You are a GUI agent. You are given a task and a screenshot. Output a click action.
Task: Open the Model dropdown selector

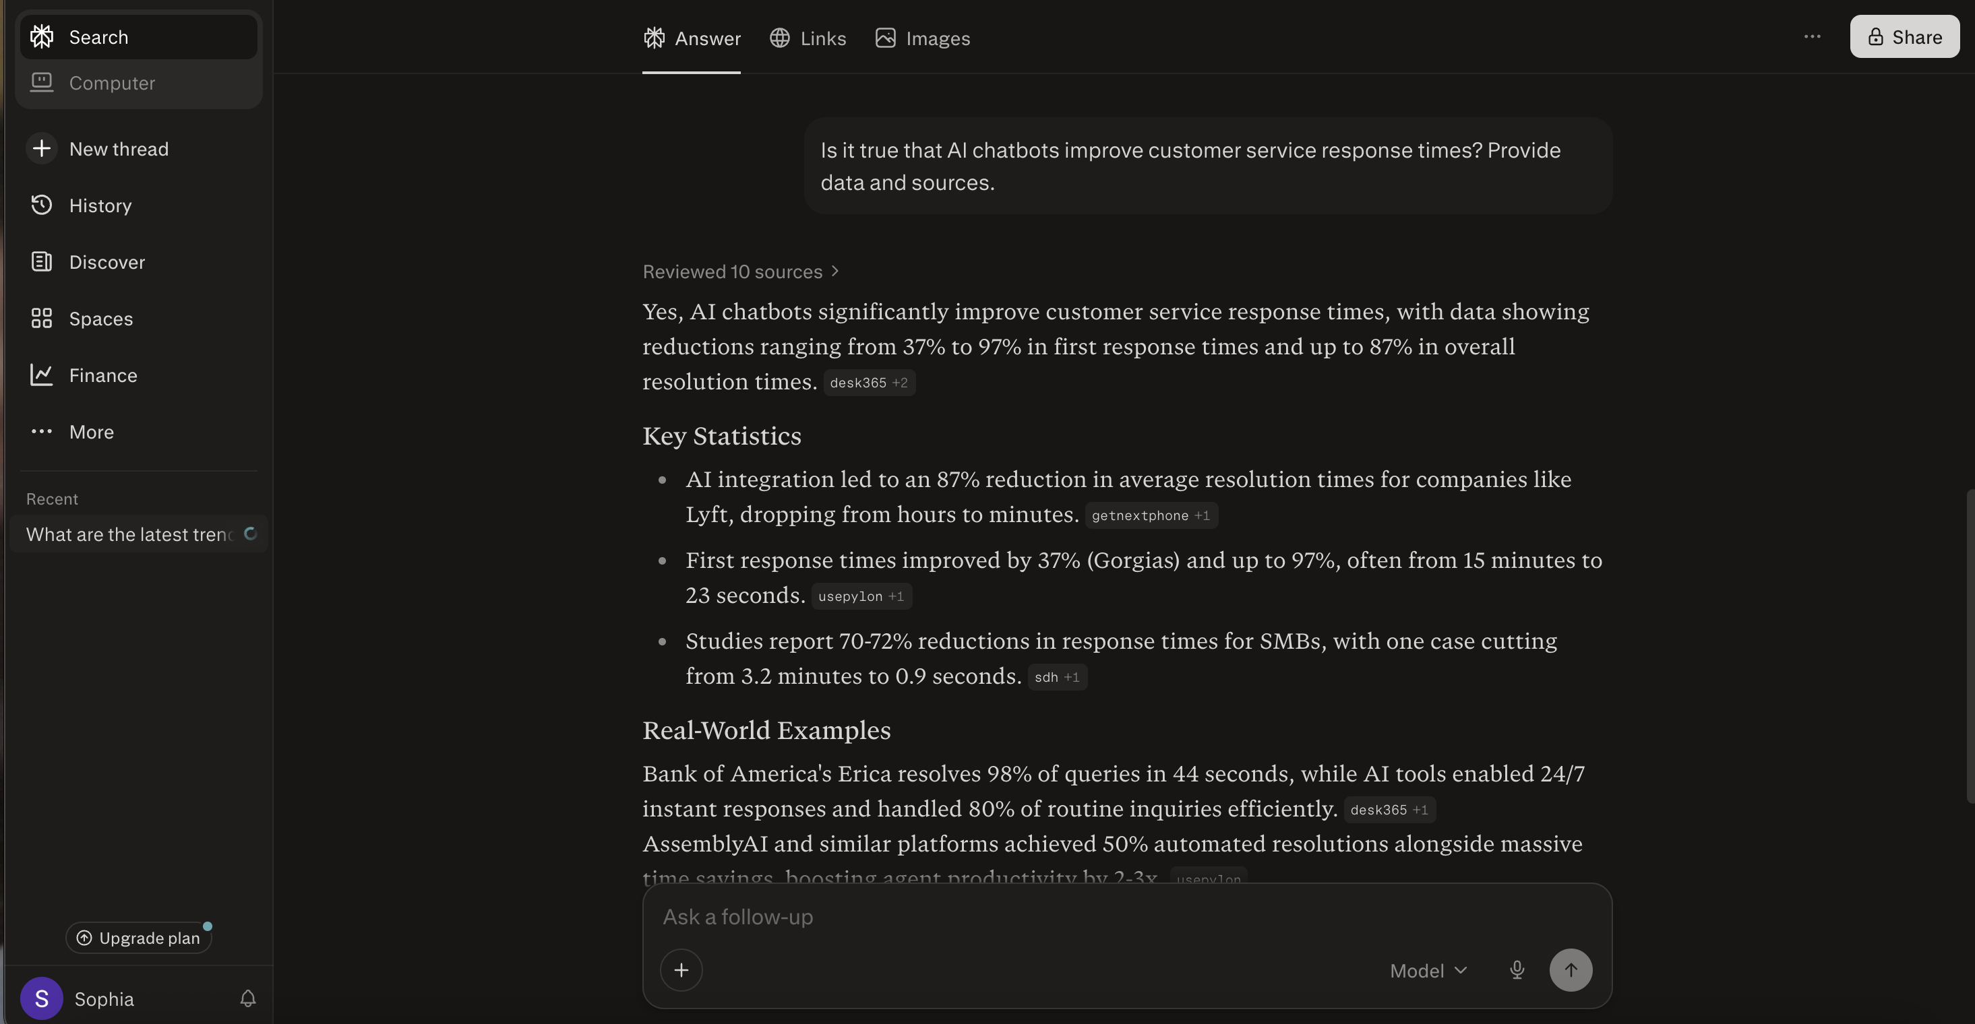click(x=1428, y=970)
